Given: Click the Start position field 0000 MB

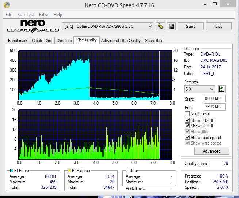Looking at the screenshot, I should pyautogui.click(x=215, y=98).
